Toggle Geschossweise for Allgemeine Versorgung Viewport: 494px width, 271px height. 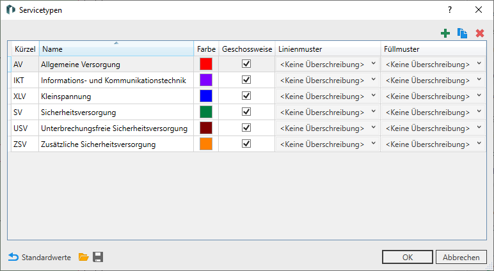[246, 63]
